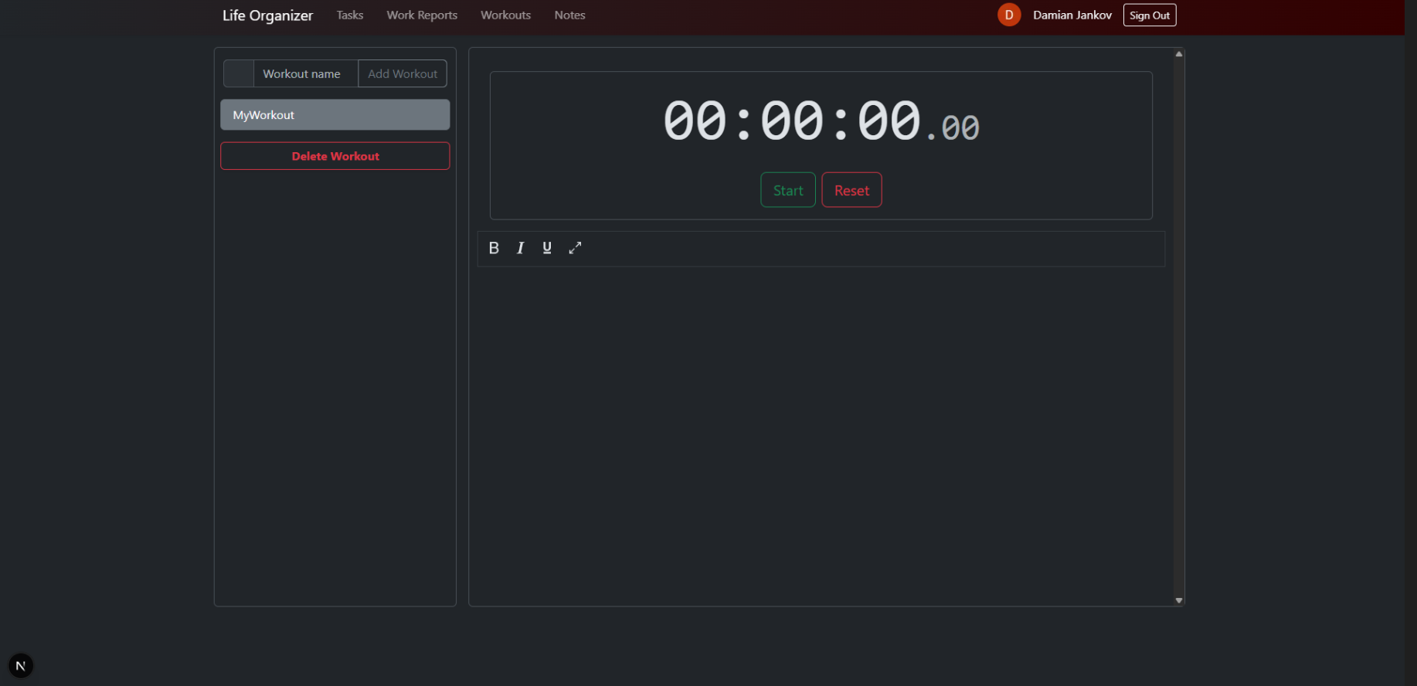
Task: Toggle bold formatting in the editor
Action: pos(494,248)
